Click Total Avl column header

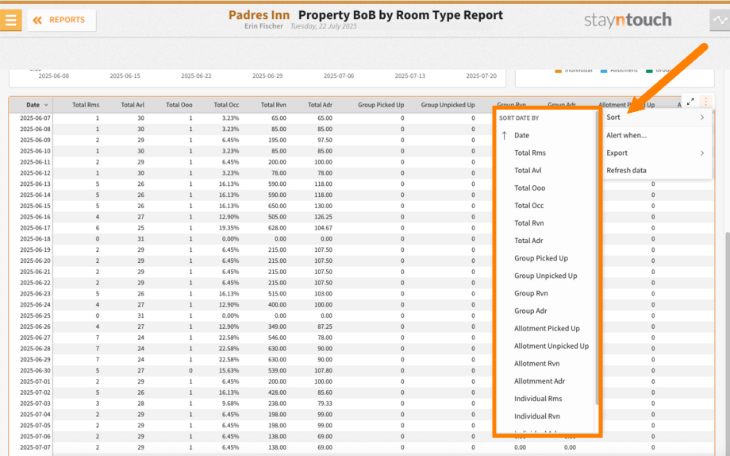pos(133,106)
